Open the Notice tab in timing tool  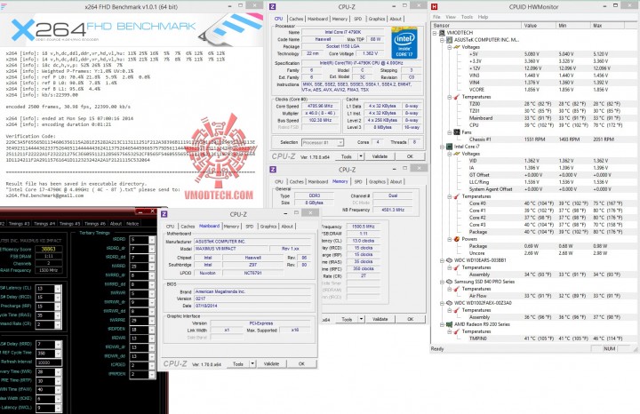coord(132,224)
